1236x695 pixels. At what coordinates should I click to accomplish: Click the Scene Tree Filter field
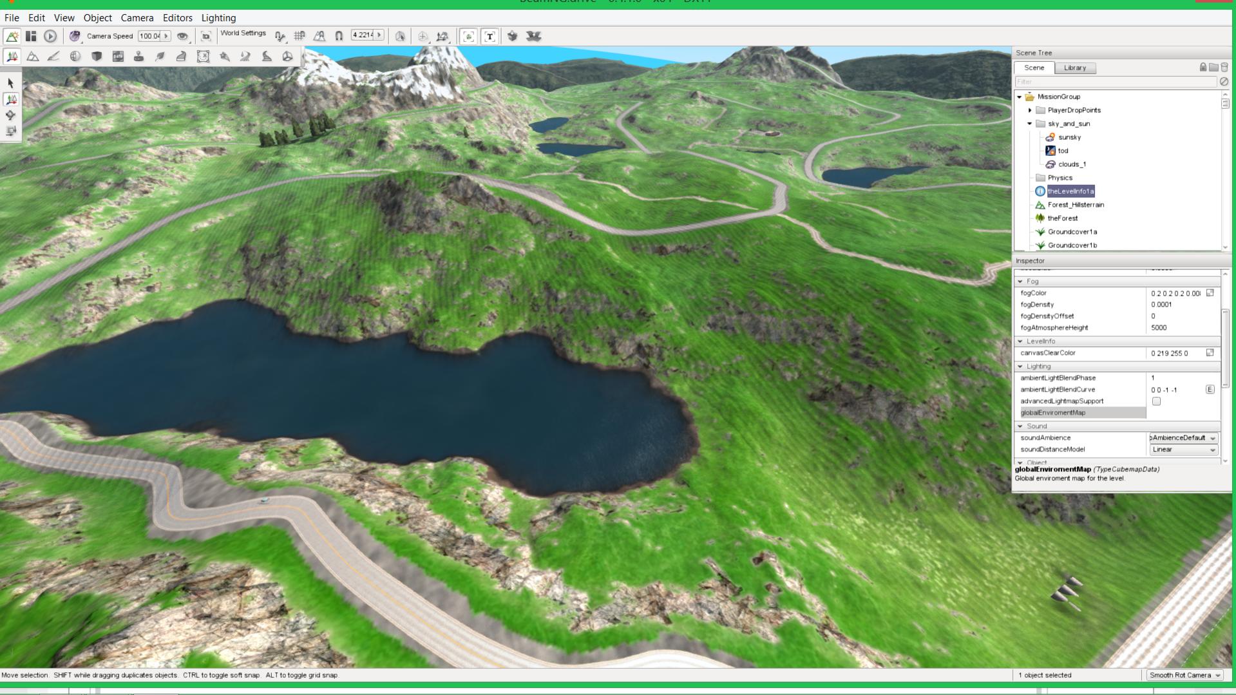coord(1116,82)
